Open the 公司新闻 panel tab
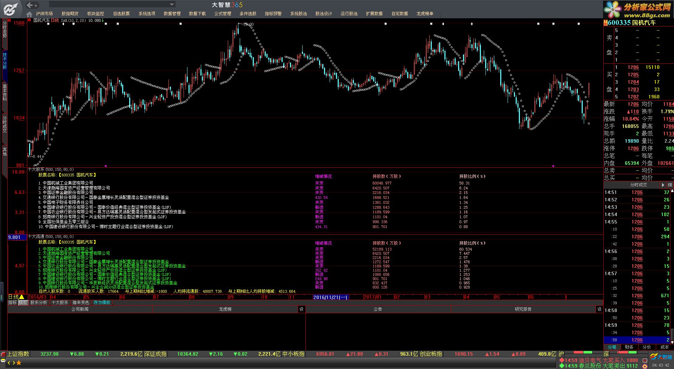The width and height of the screenshot is (674, 369). click(80, 309)
